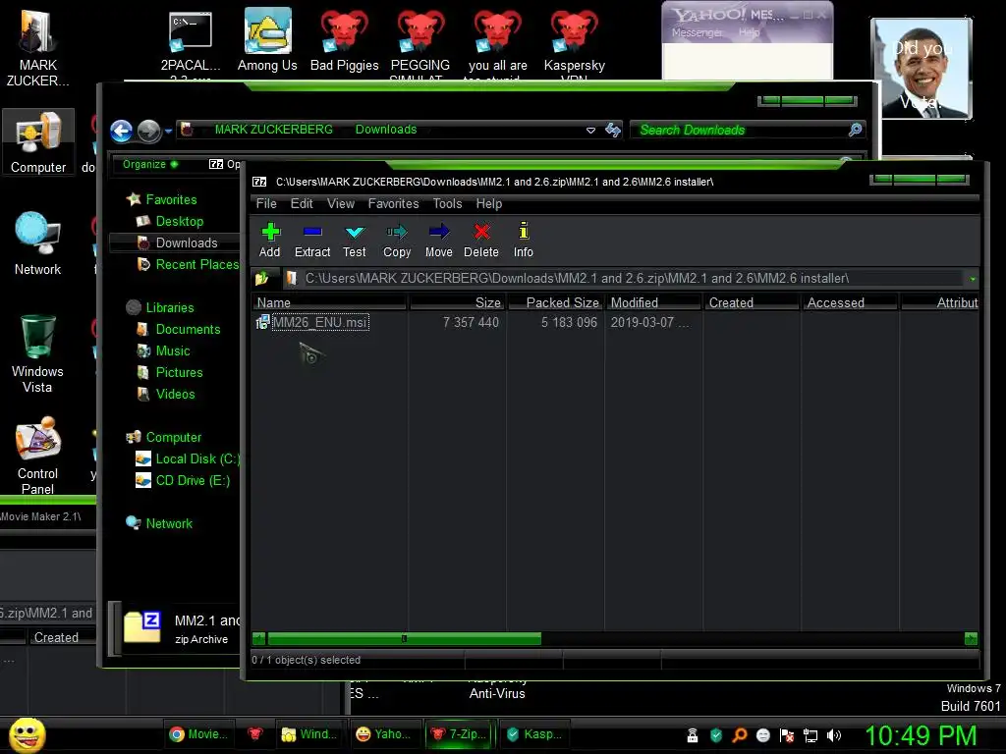Open the Favorites menu in 7-Zip

pos(393,203)
